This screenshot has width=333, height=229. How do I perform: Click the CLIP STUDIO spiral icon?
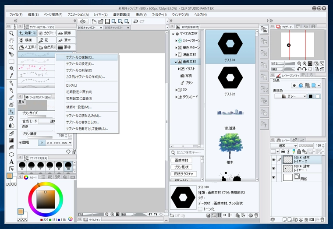(83, 21)
